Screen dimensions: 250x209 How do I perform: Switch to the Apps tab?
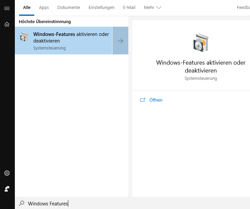pyautogui.click(x=44, y=8)
